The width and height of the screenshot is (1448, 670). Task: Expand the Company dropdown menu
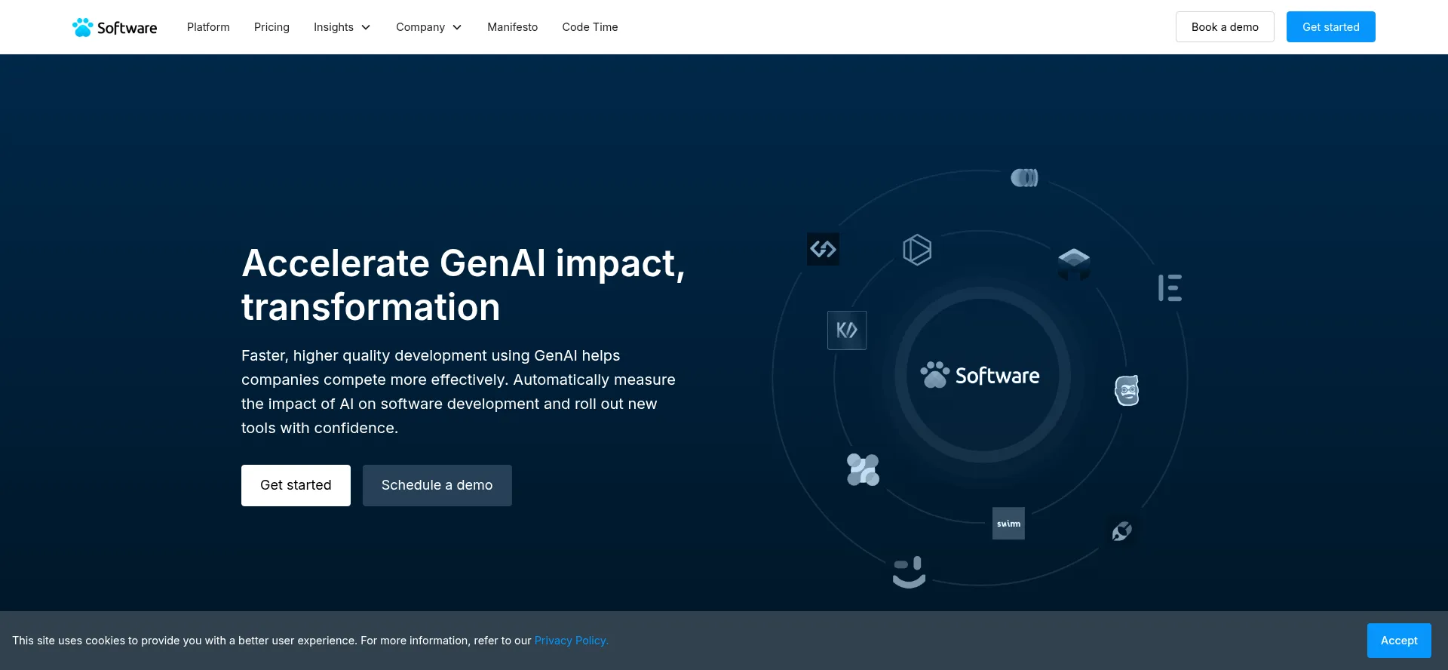point(428,27)
